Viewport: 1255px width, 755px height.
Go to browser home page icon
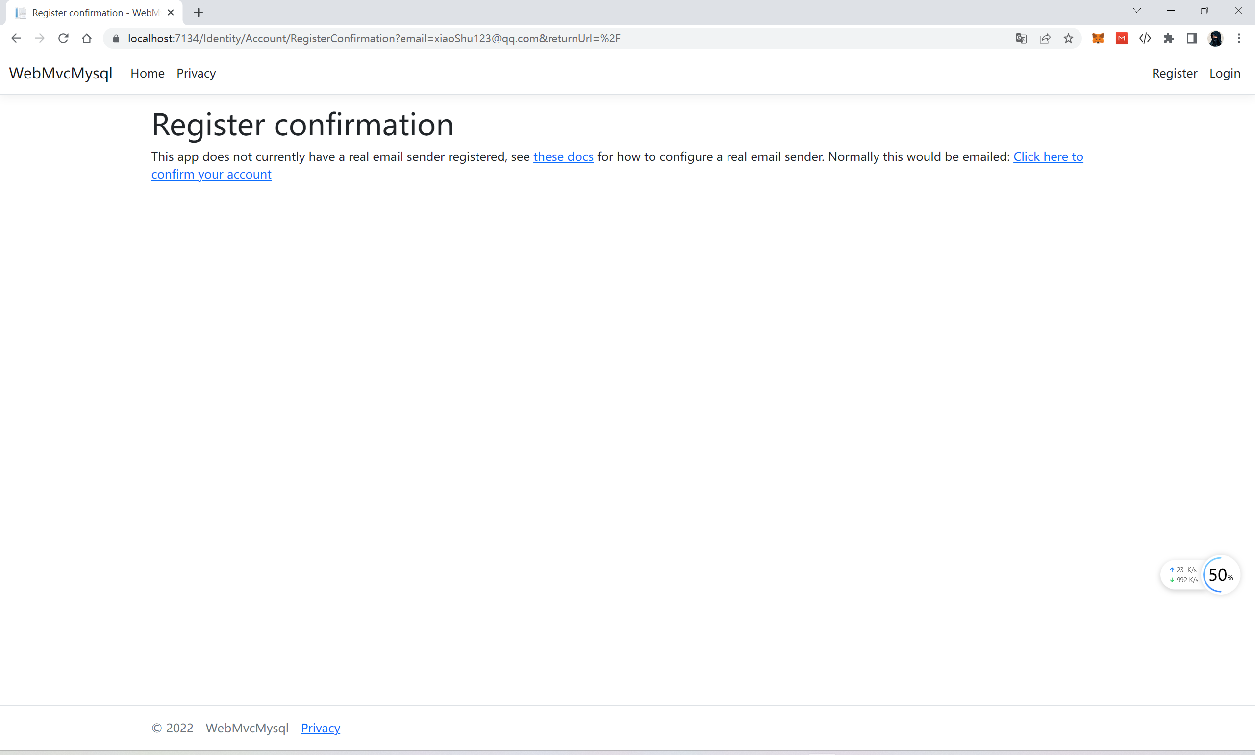pos(86,38)
